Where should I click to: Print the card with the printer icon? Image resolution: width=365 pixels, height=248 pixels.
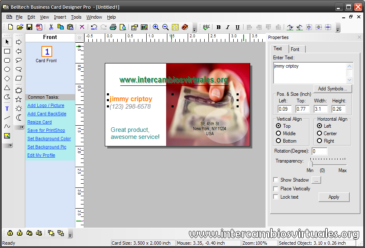(113, 27)
